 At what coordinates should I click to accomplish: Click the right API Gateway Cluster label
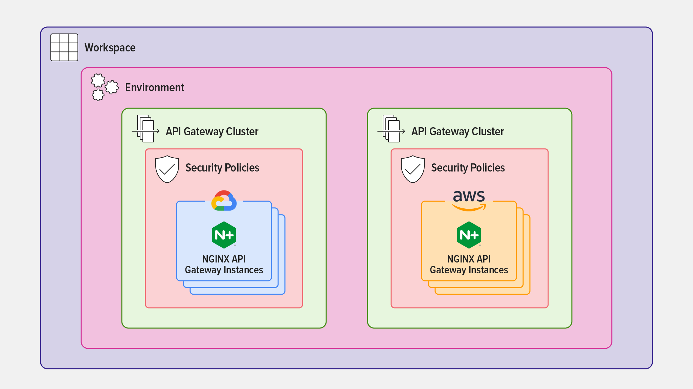457,132
